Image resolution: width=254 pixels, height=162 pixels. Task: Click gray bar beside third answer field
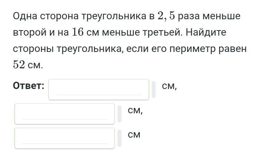[119, 138]
